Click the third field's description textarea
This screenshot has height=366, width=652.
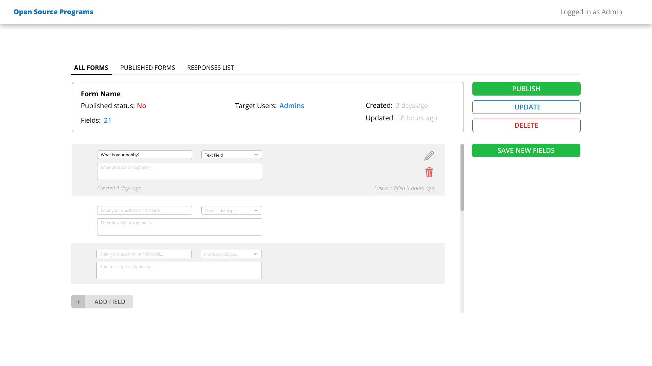(179, 271)
